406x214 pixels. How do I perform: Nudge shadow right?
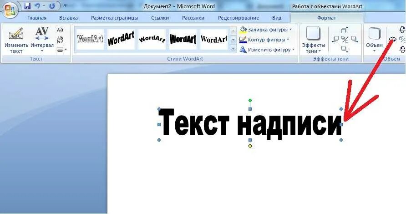355,39
